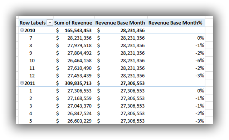This screenshot has height=140, width=229.
Task: Select the 2010 total revenue 165,543,453 cell
Action: pyautogui.click(x=74, y=30)
